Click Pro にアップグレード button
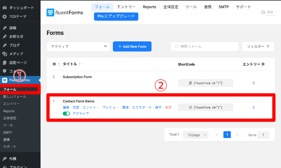The width and height of the screenshot is (281, 168). pos(116,16)
